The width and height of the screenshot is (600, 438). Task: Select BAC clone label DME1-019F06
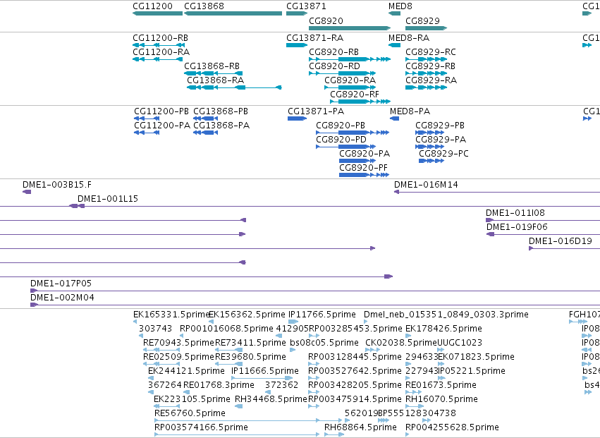click(517, 227)
